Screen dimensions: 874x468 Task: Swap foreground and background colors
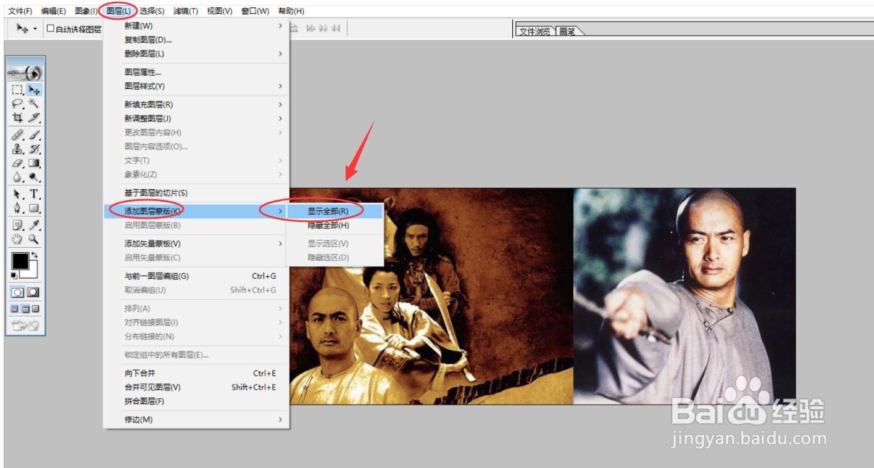pyautogui.click(x=35, y=255)
